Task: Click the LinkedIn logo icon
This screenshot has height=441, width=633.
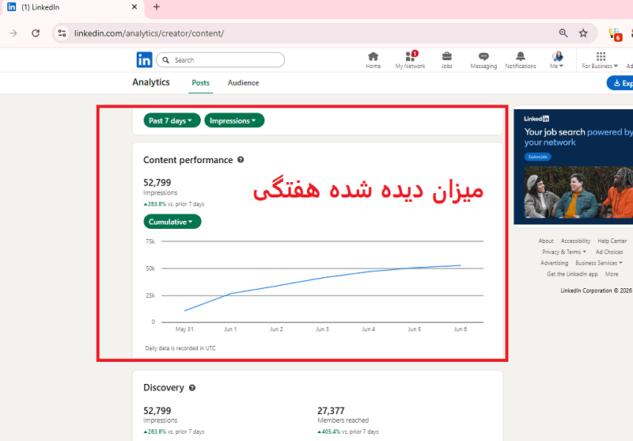Action: pyautogui.click(x=144, y=59)
